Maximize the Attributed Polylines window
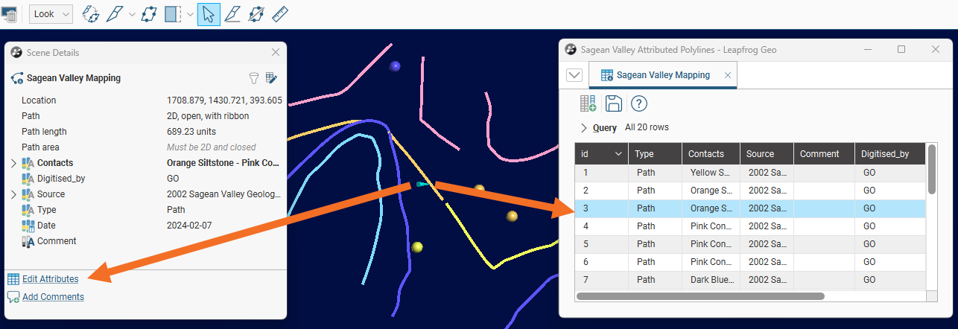The width and height of the screenshot is (958, 329). pyautogui.click(x=901, y=49)
